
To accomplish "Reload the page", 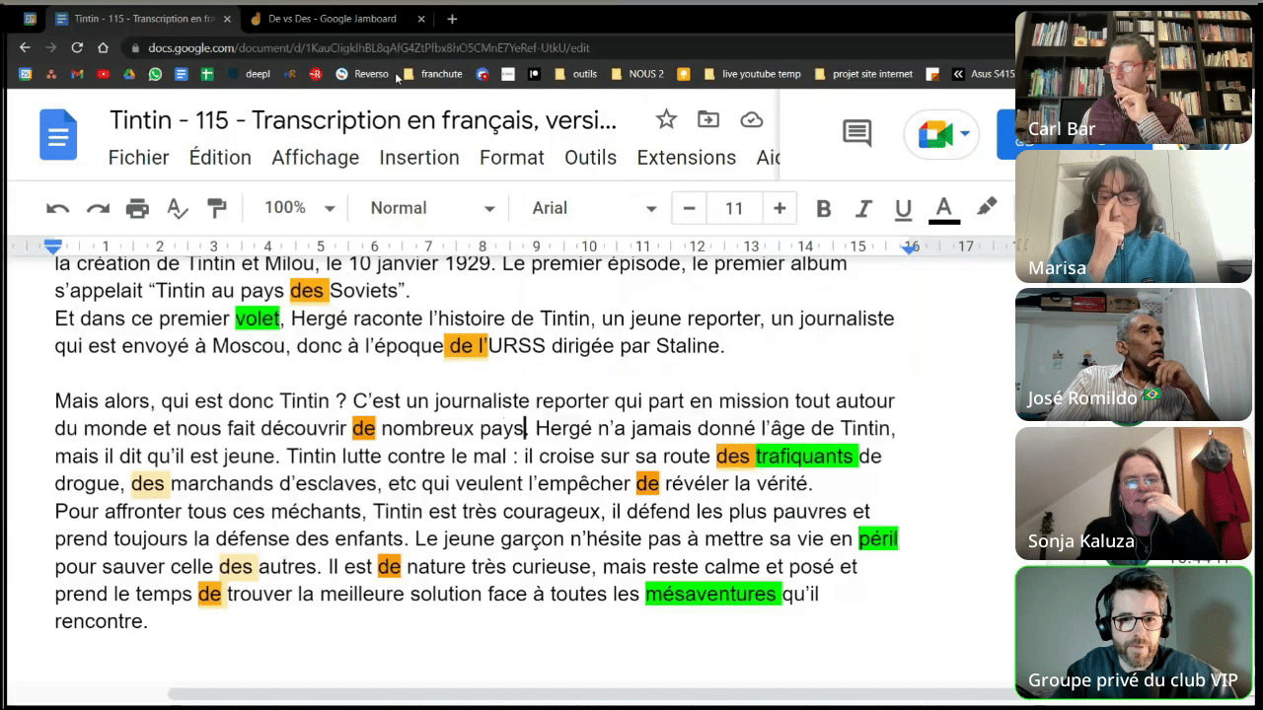I will (77, 47).
